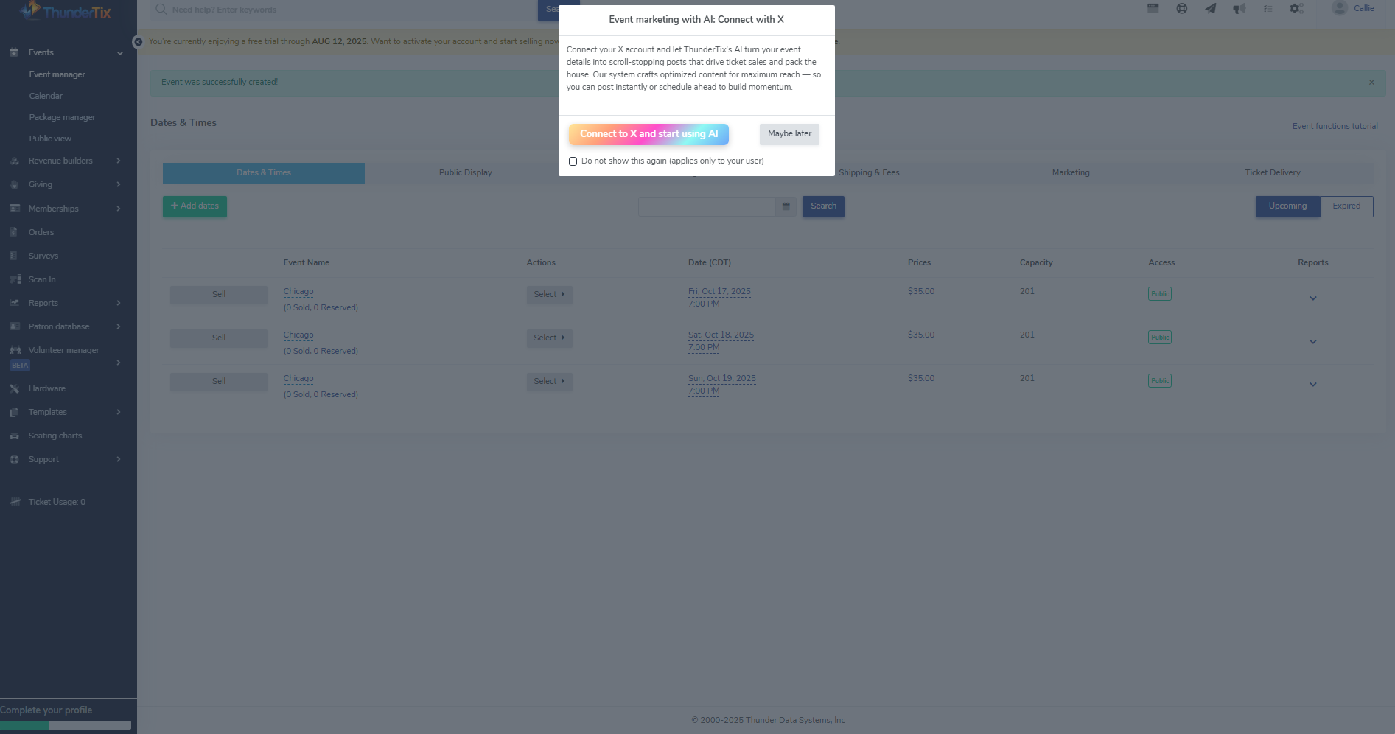Click the Fri, Oct 17, 2025 date link
The width and height of the screenshot is (1395, 734).
(x=719, y=292)
